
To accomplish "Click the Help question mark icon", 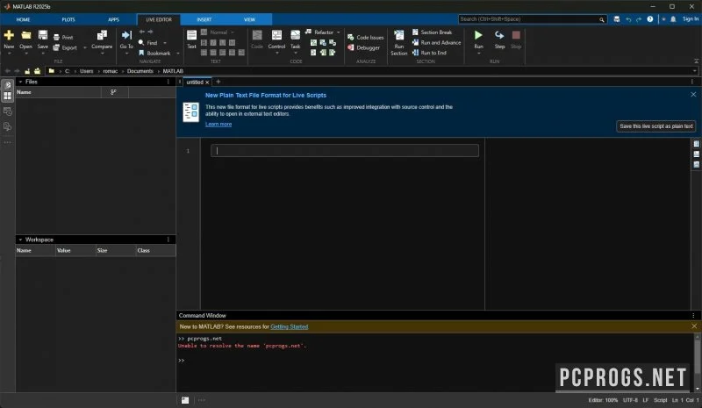I will [650, 19].
